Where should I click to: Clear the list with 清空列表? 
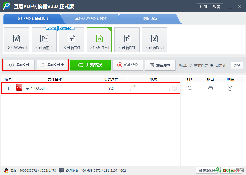tap(160, 65)
